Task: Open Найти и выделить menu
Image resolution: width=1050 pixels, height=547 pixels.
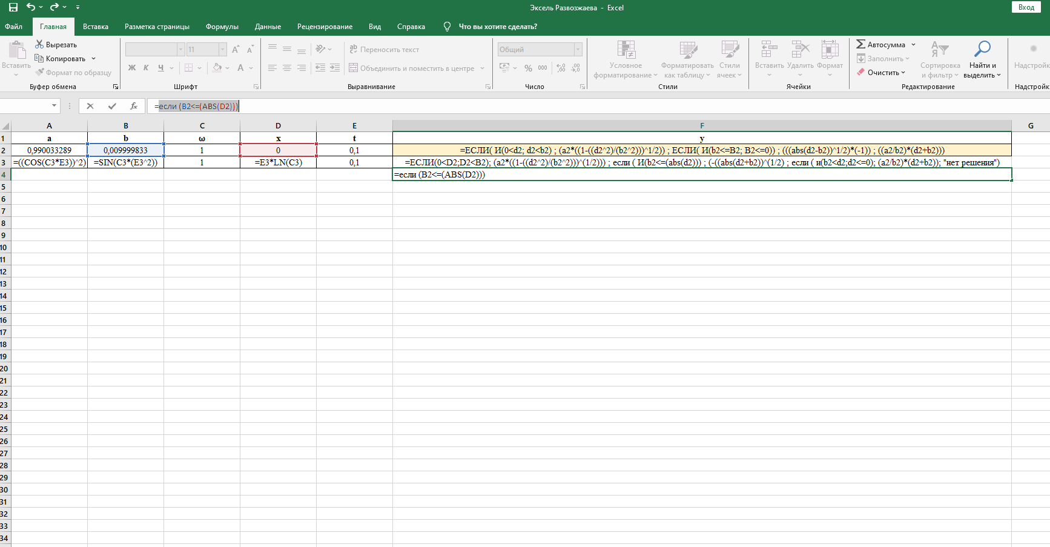Action: pyautogui.click(x=982, y=59)
